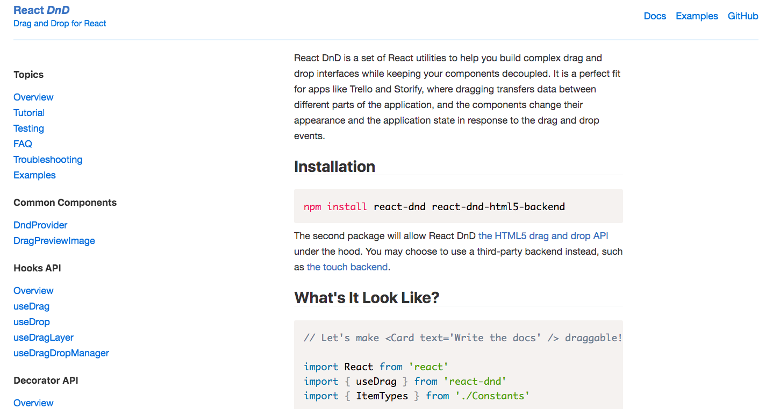Click the React DnD site title
The image size is (773, 409).
point(41,10)
